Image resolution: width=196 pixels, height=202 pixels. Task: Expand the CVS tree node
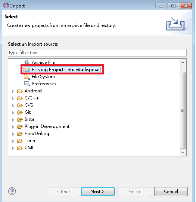[13, 105]
